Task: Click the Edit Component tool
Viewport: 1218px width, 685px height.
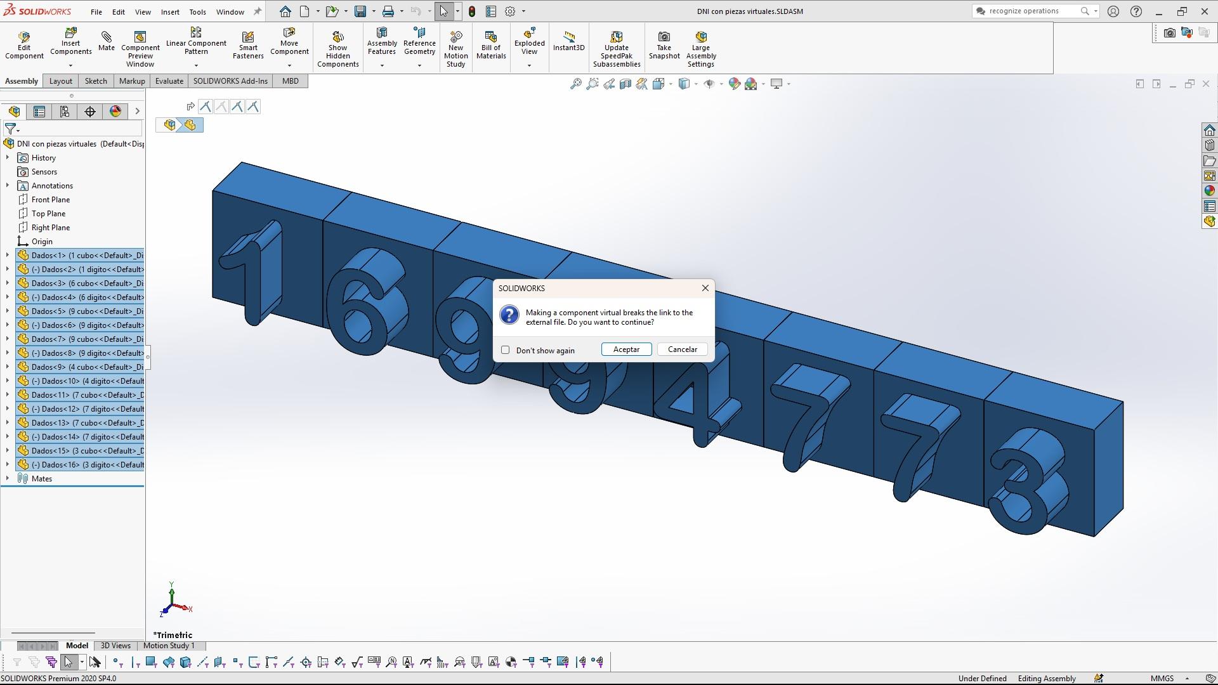Action: (x=24, y=46)
